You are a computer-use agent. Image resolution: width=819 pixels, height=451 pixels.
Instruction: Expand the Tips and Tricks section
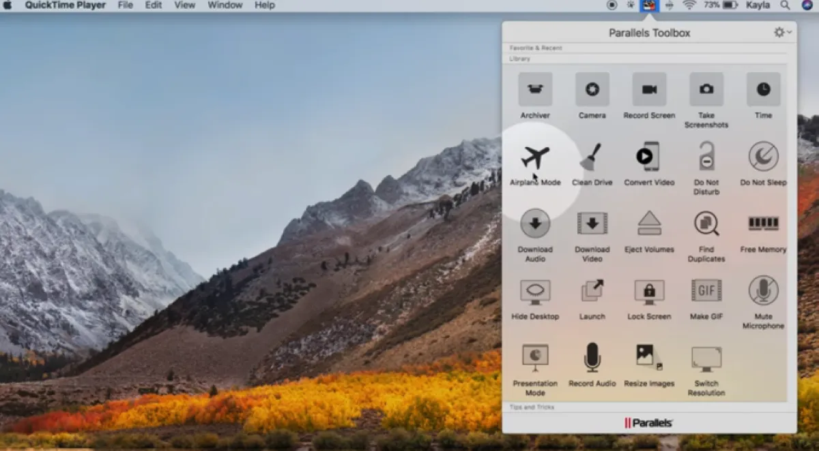click(x=532, y=407)
